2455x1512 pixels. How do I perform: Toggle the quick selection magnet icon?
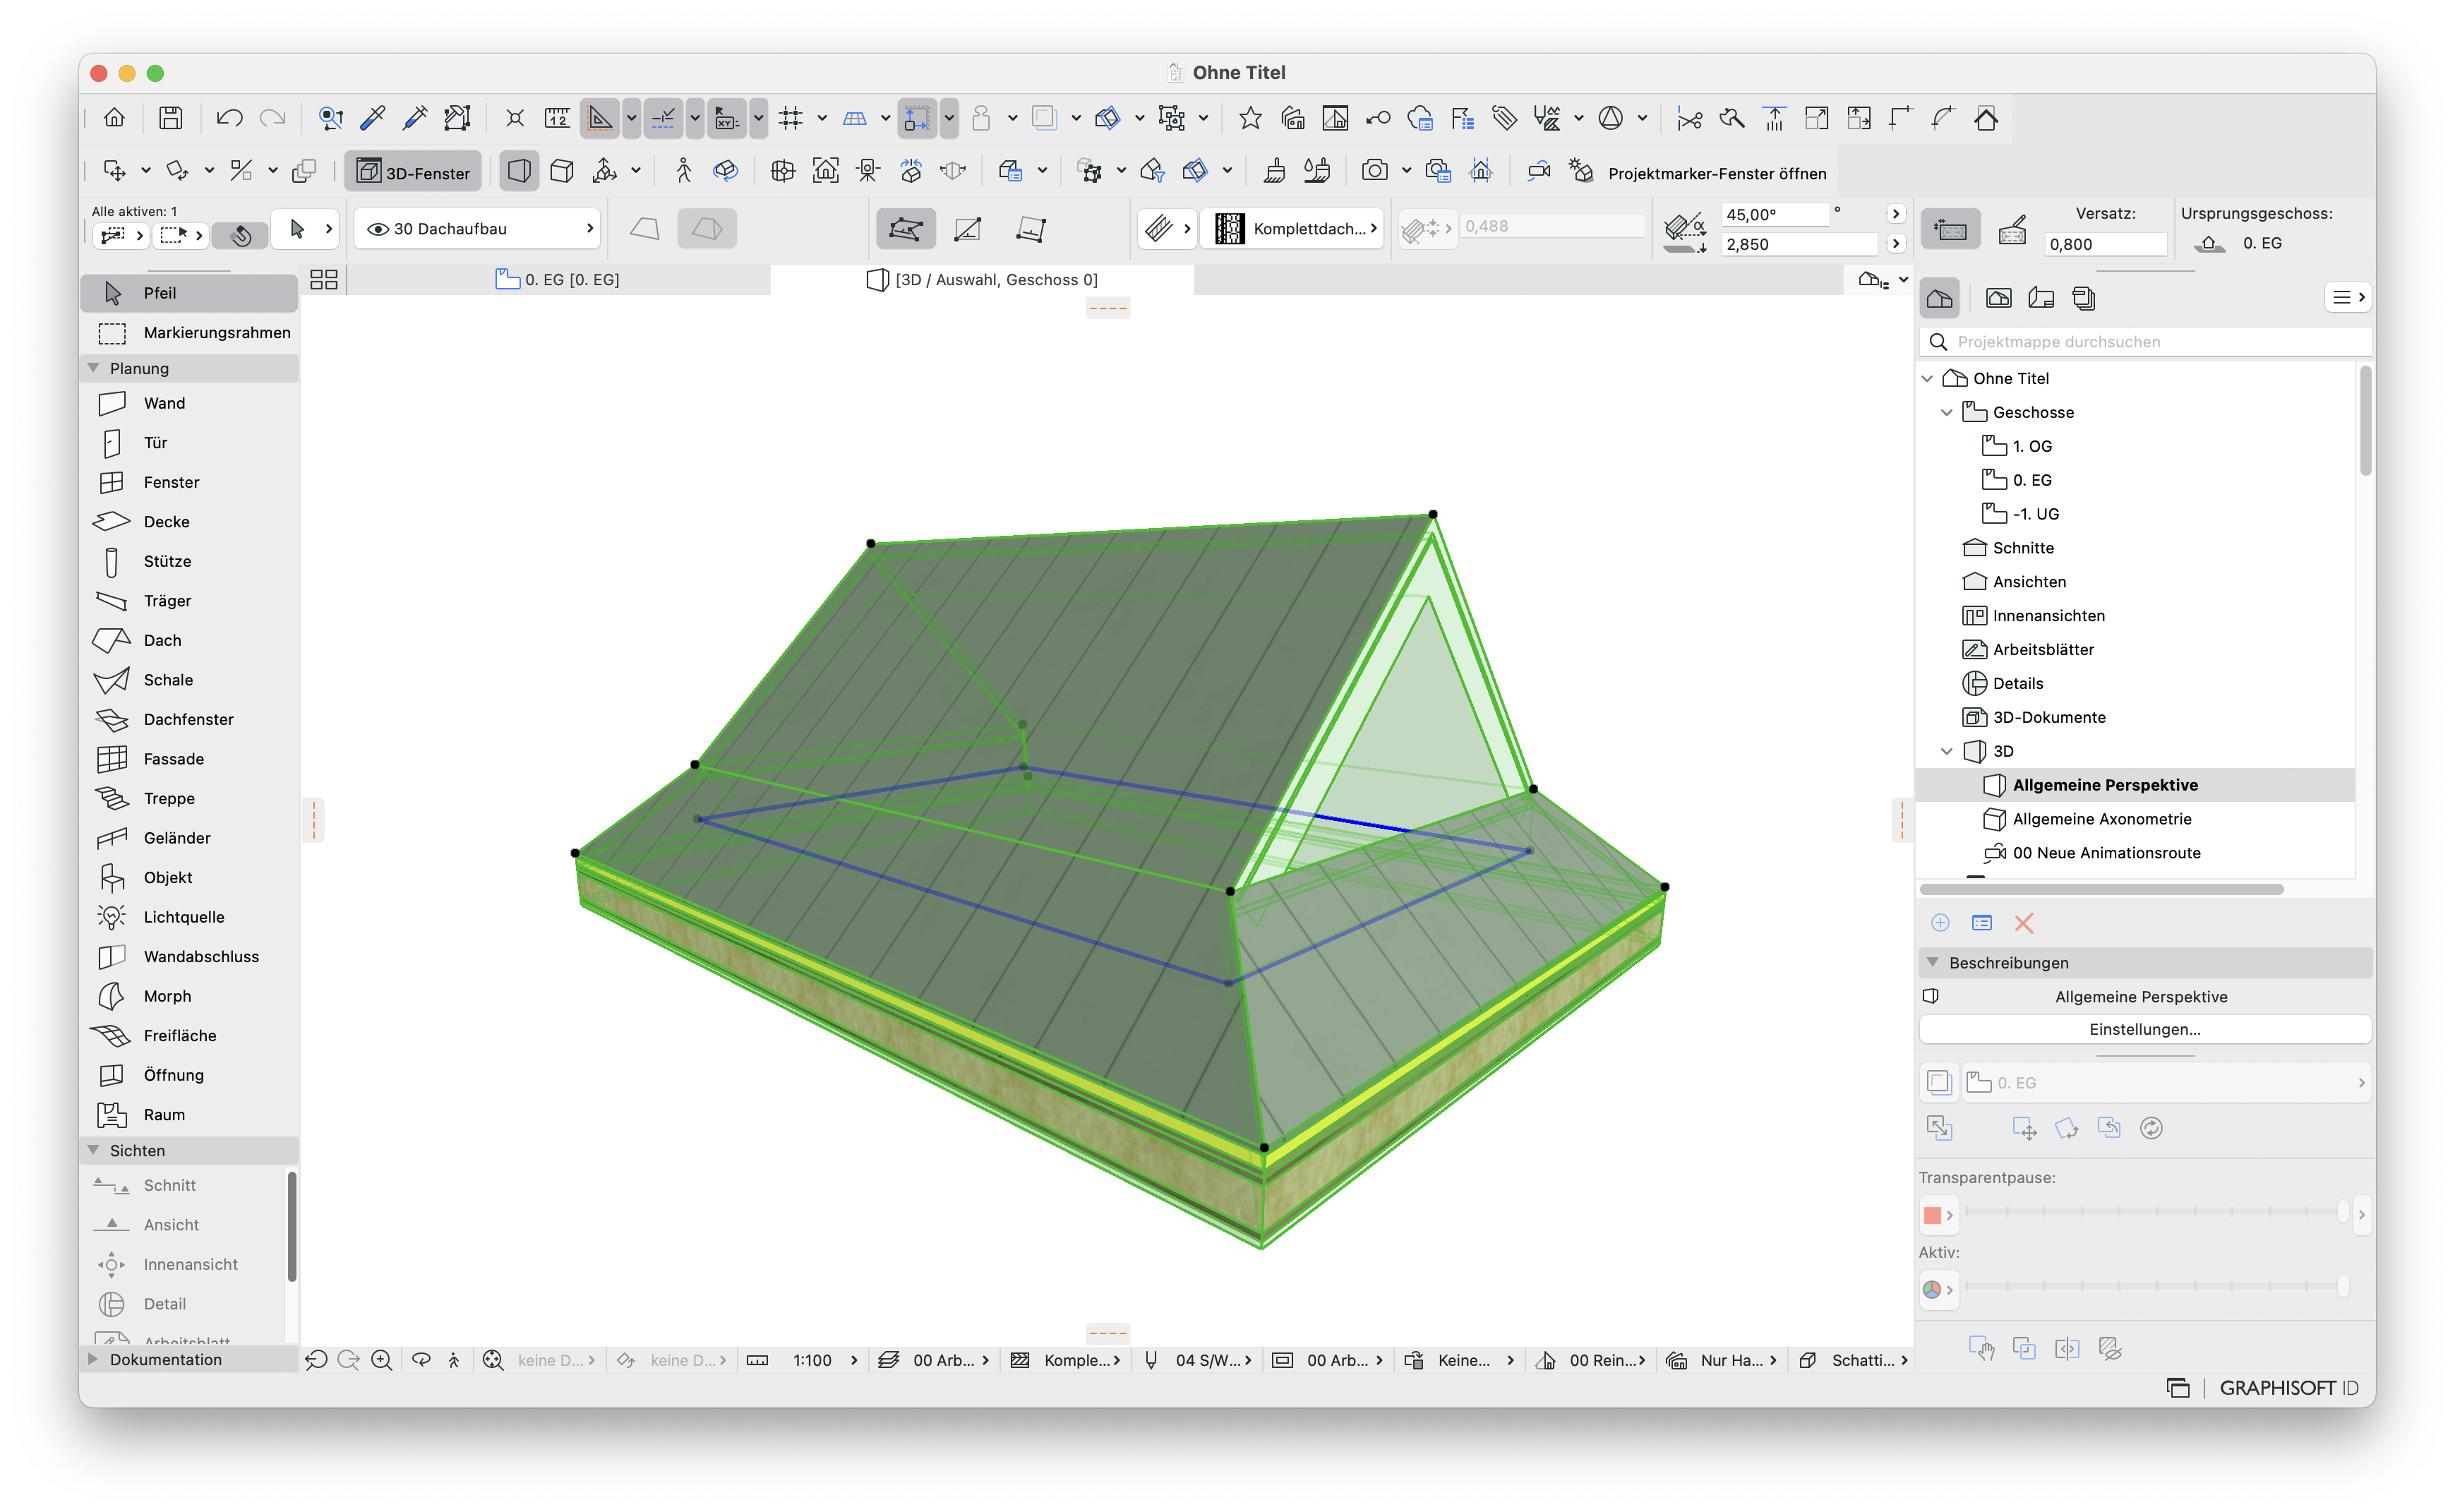(240, 234)
